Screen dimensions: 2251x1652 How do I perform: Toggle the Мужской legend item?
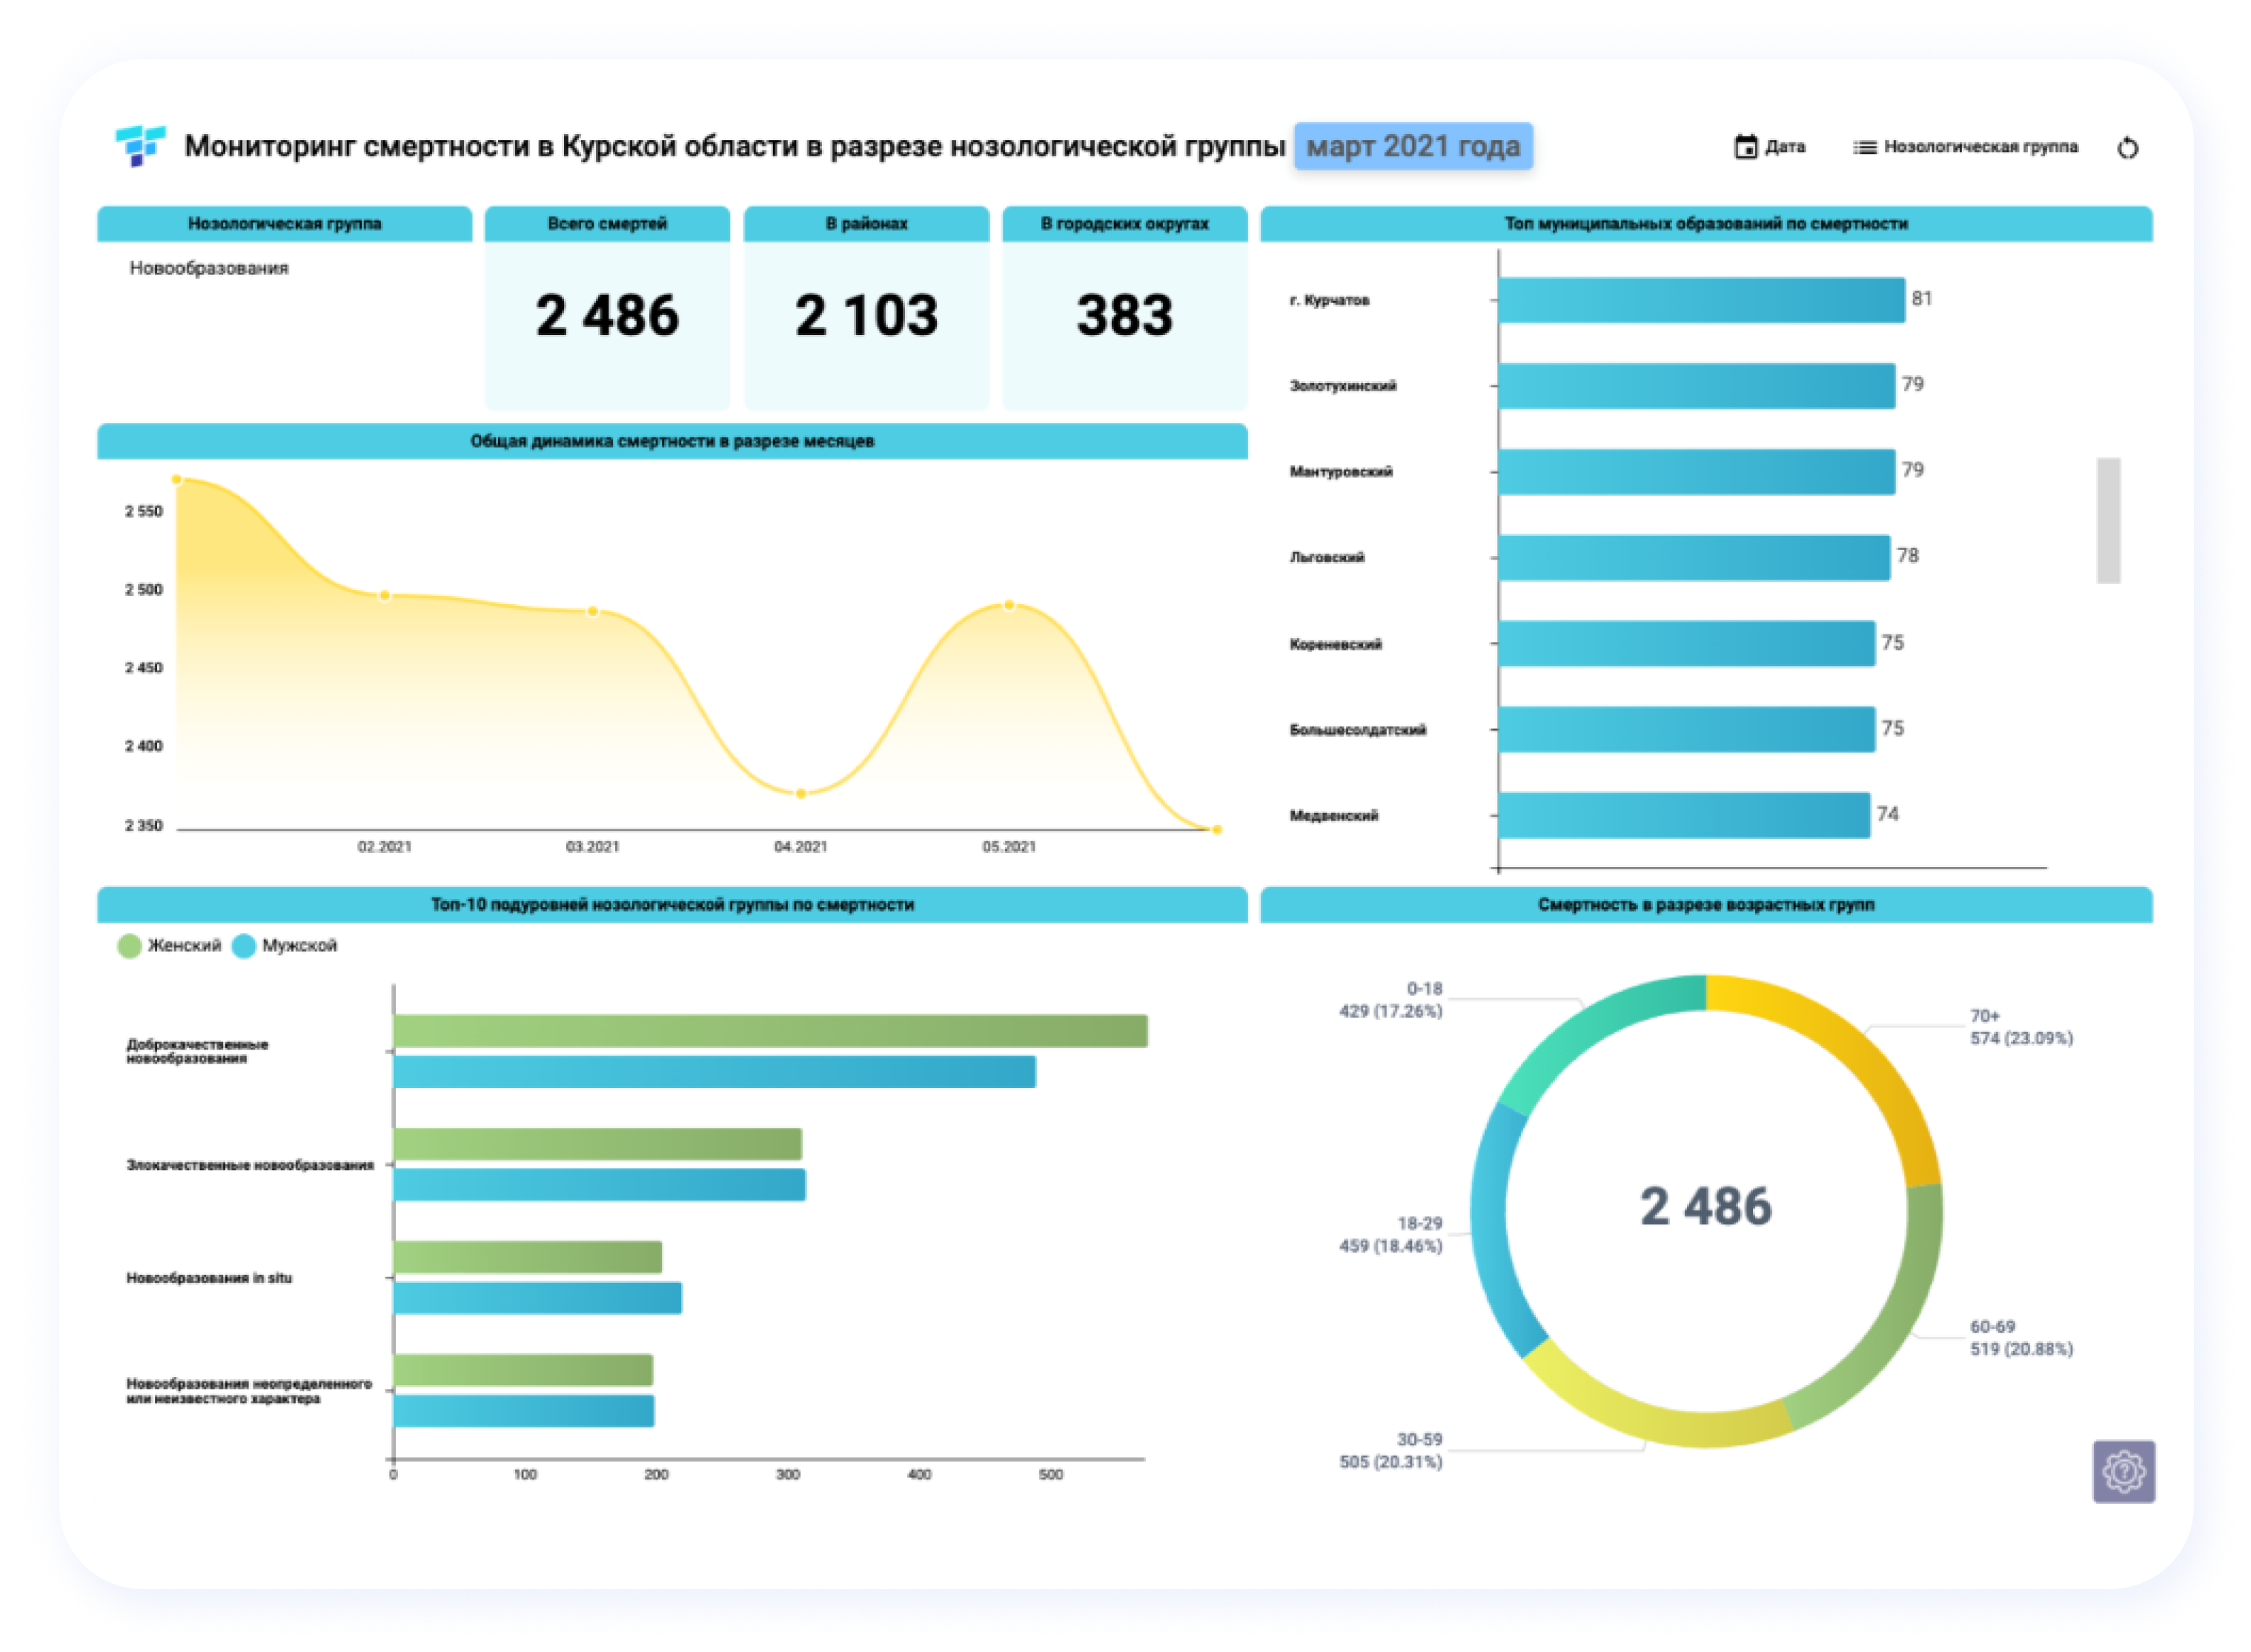point(285,945)
